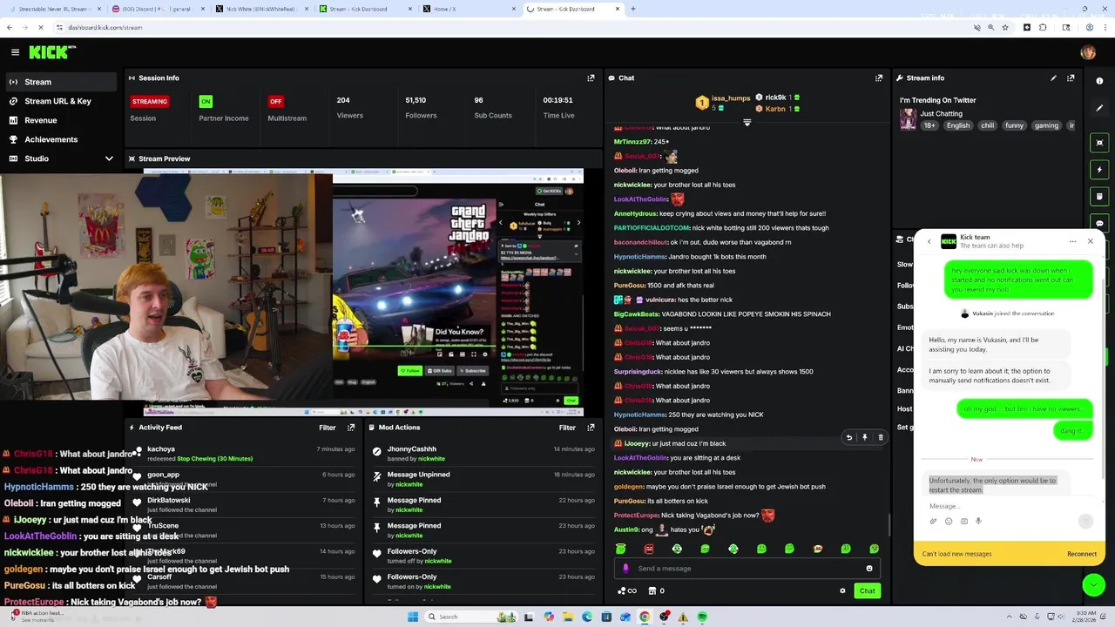Pin iJooeyy's chat message
Screen dimensions: 1115x627
tap(865, 437)
